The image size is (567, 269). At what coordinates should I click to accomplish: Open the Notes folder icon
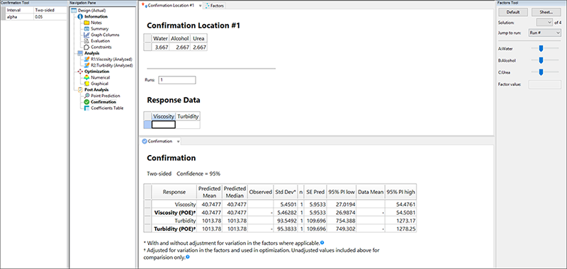pyautogui.click(x=86, y=23)
